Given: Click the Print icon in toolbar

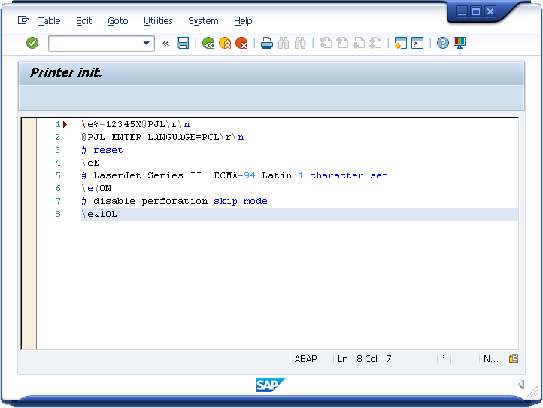Looking at the screenshot, I should click(x=267, y=44).
